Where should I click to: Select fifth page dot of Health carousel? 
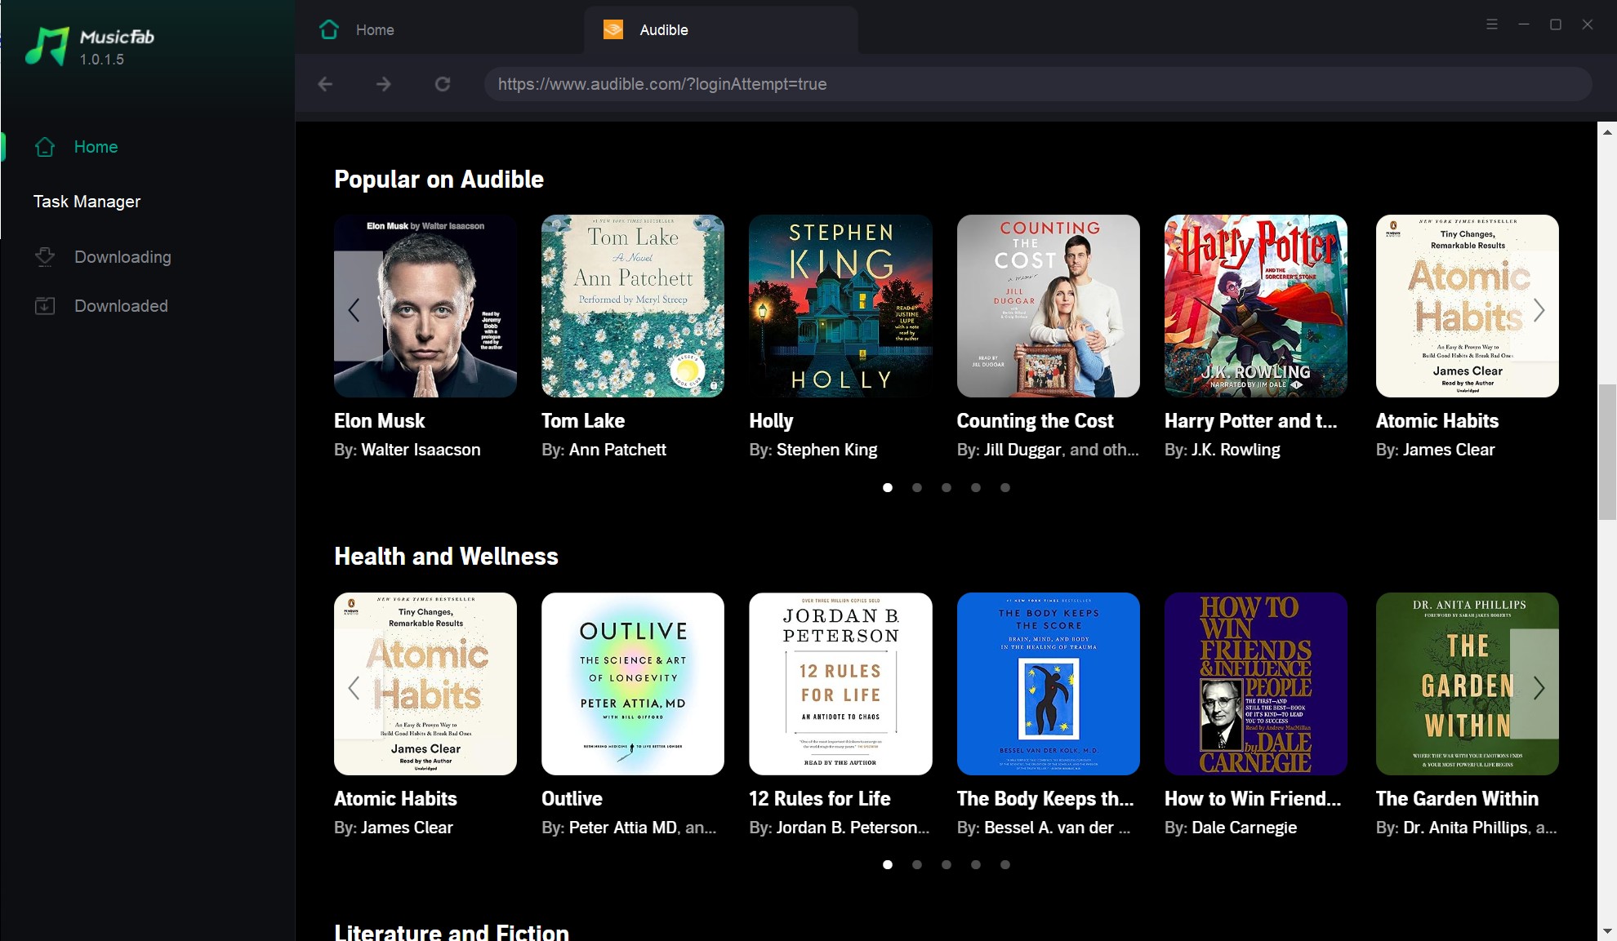pyautogui.click(x=1005, y=864)
